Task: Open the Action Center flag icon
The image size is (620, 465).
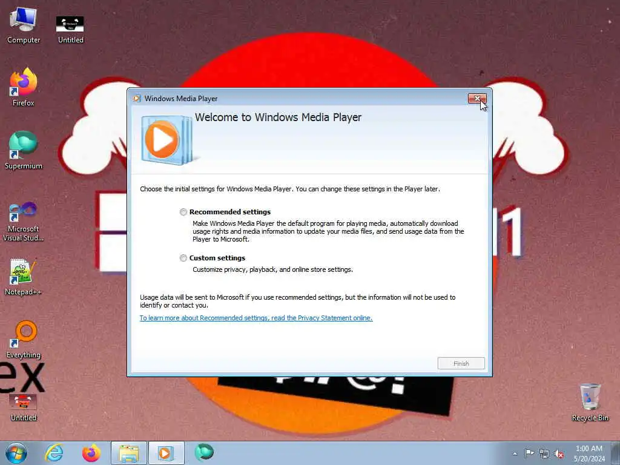Action: (x=529, y=453)
